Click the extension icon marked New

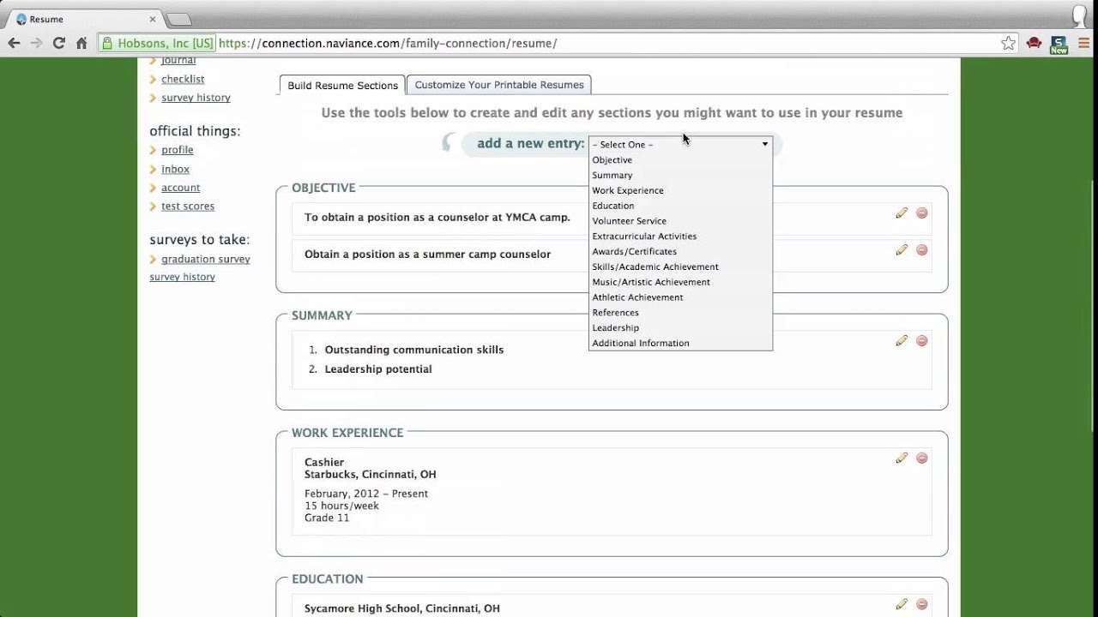(1059, 45)
